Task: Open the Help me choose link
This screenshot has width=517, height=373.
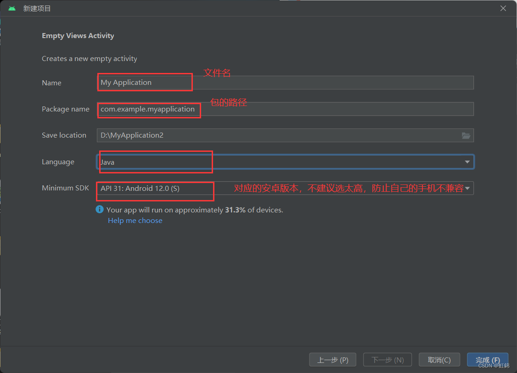Action: point(135,221)
